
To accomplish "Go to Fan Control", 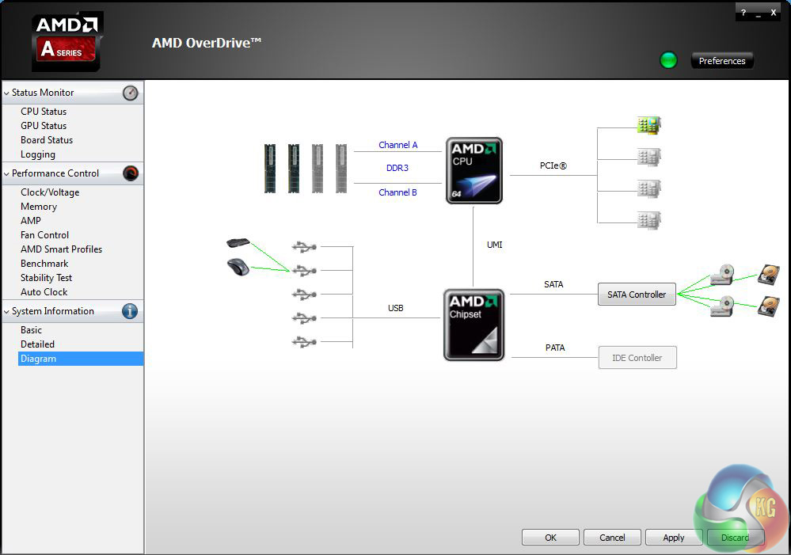I will pos(44,235).
